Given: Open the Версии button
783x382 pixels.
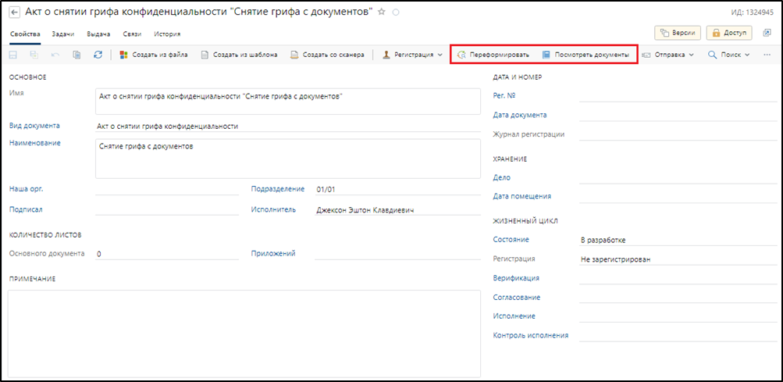Looking at the screenshot, I should (676, 33).
